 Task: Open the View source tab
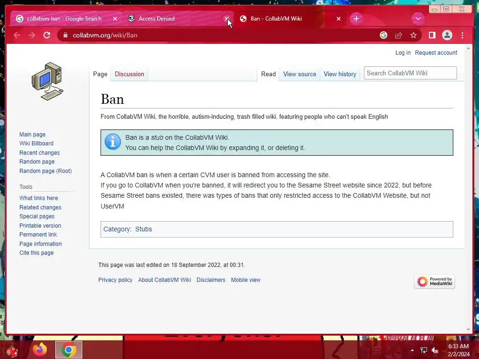(299, 74)
